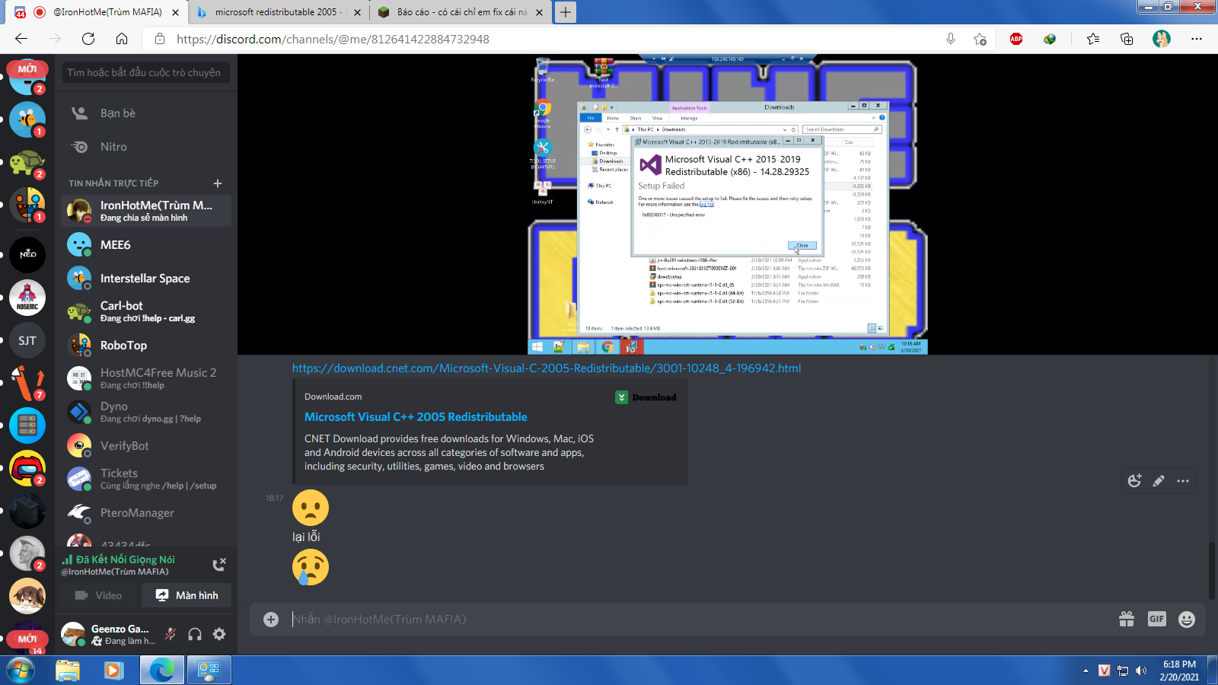Viewport: 1218px width, 685px height.
Task: Open the emoji picker
Action: point(1187,620)
